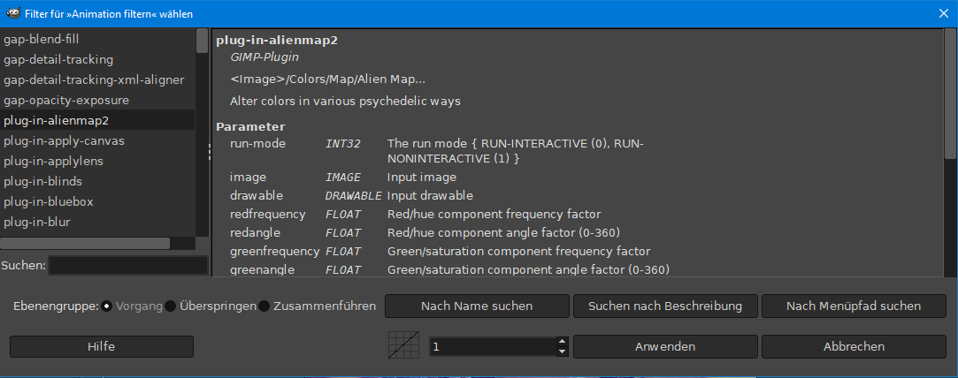Click the Parameter section heading
958x378 pixels.
pos(249,127)
